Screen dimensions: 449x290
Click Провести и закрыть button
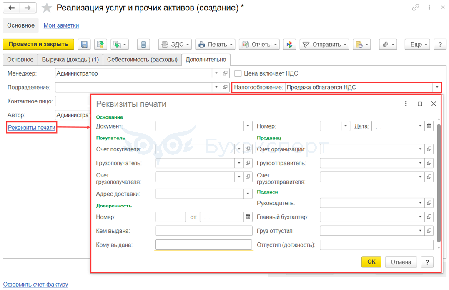(38, 44)
